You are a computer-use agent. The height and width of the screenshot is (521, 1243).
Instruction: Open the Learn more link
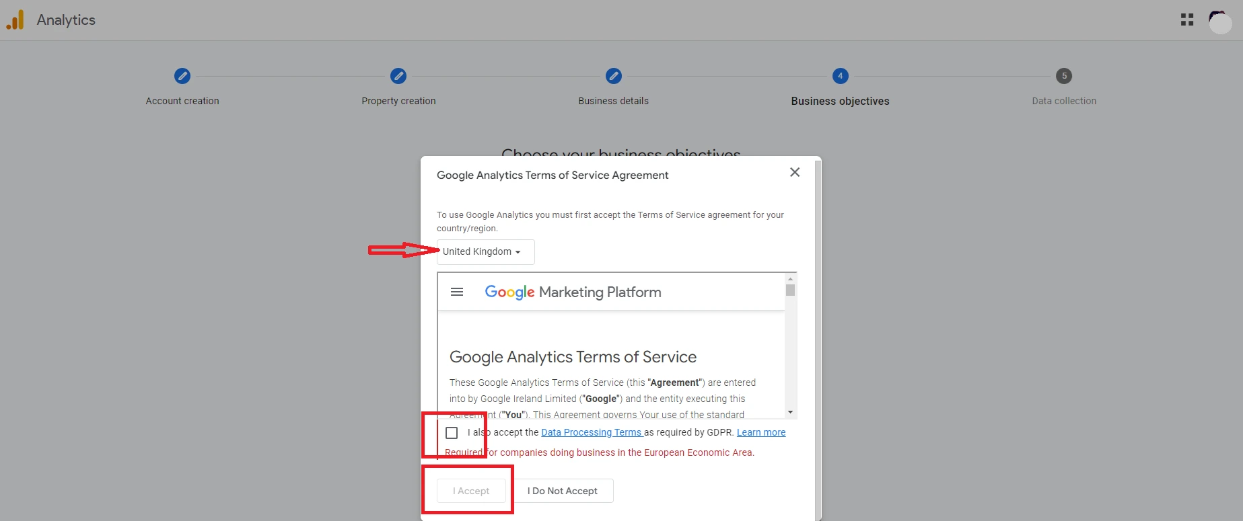click(761, 432)
